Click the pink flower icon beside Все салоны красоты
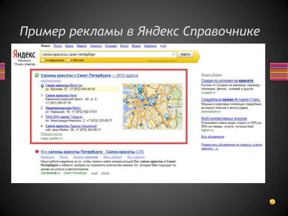This screenshot has height=216, width=288. click(x=37, y=152)
